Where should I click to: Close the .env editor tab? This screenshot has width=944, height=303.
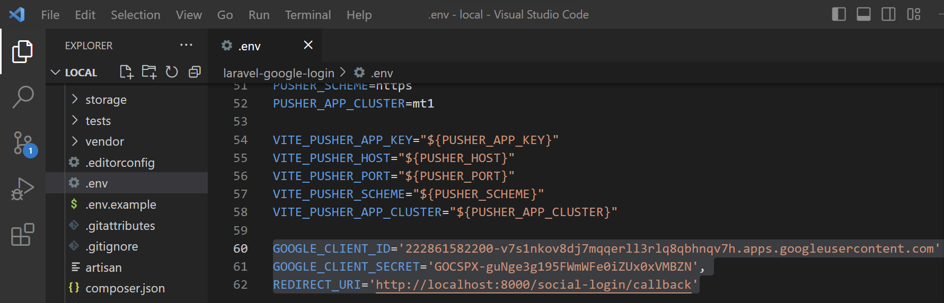(308, 46)
